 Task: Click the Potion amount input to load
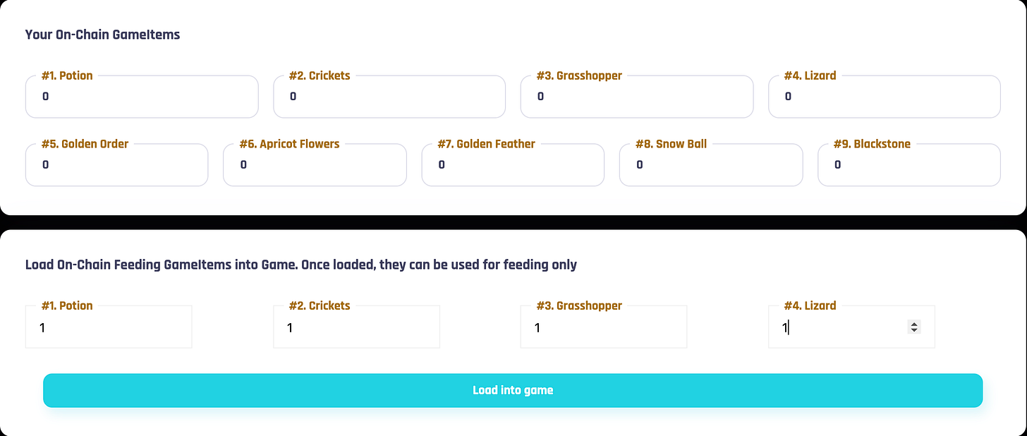(x=109, y=328)
